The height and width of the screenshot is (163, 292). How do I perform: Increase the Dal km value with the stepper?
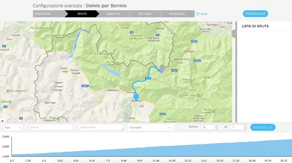tap(216, 126)
